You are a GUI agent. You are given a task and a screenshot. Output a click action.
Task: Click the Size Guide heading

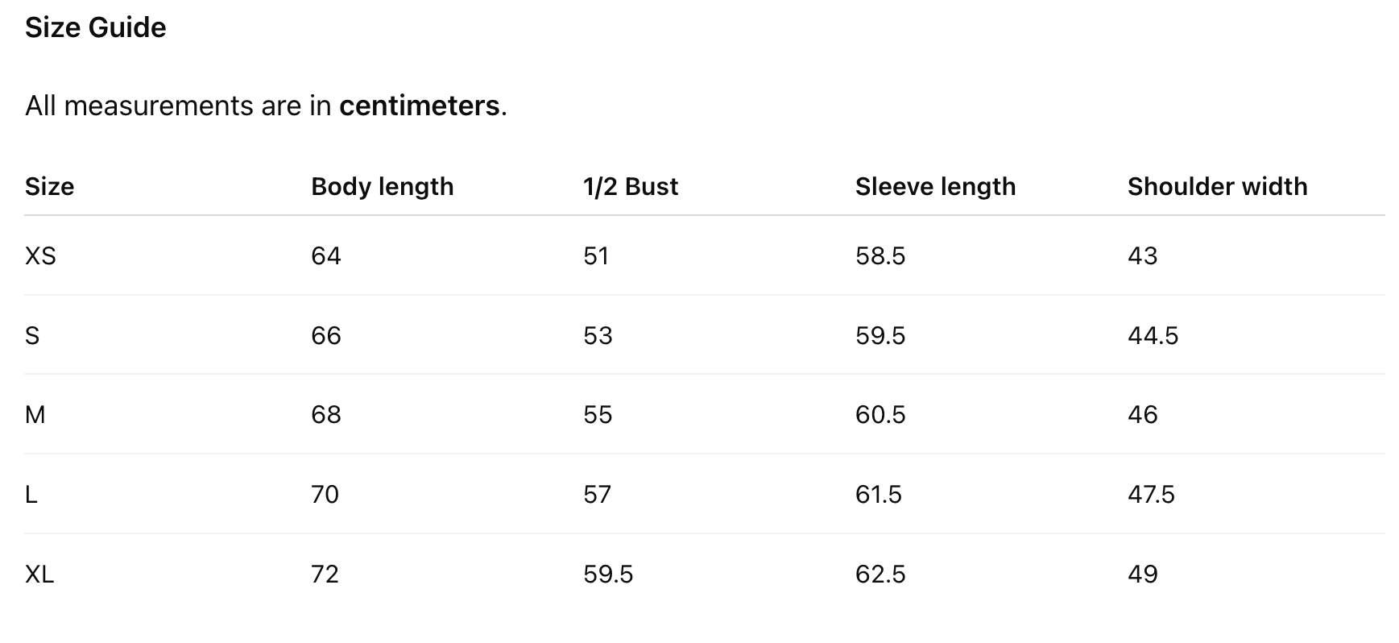click(95, 27)
